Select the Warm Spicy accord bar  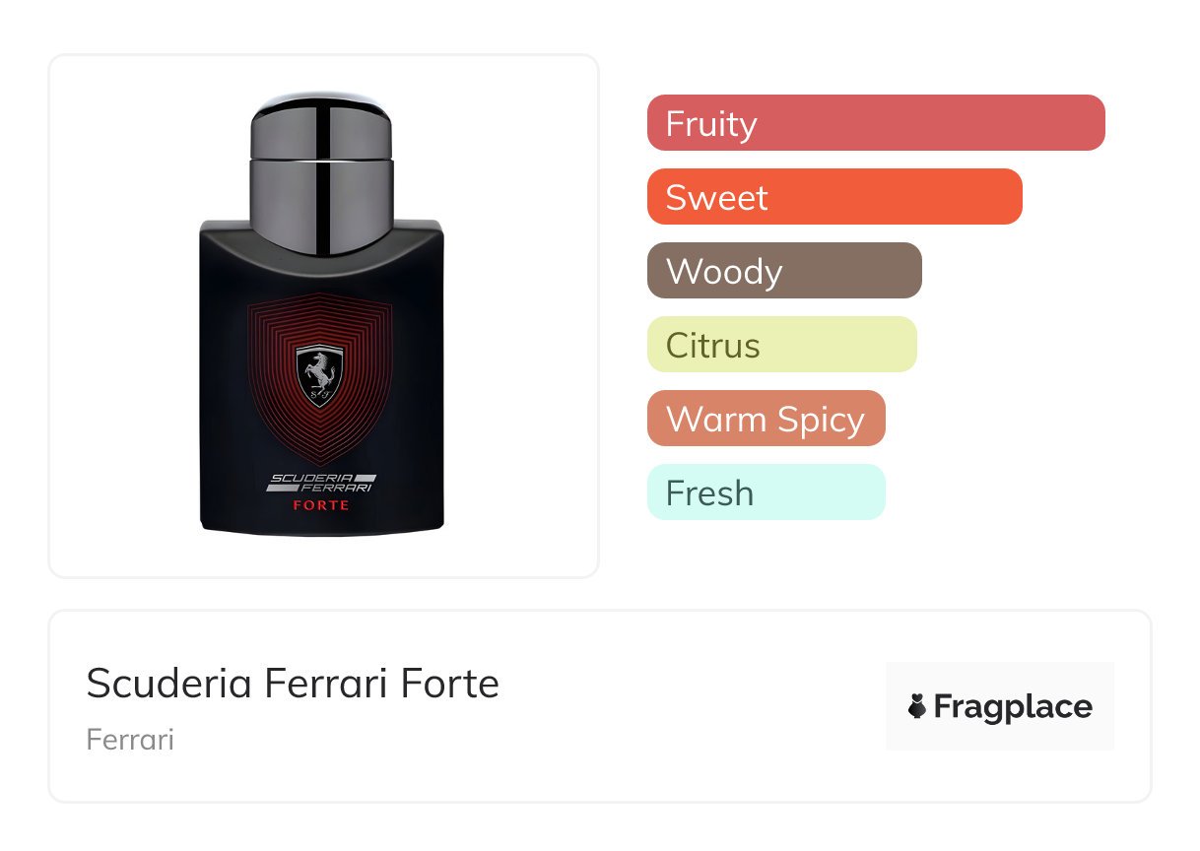pyautogui.click(x=767, y=419)
